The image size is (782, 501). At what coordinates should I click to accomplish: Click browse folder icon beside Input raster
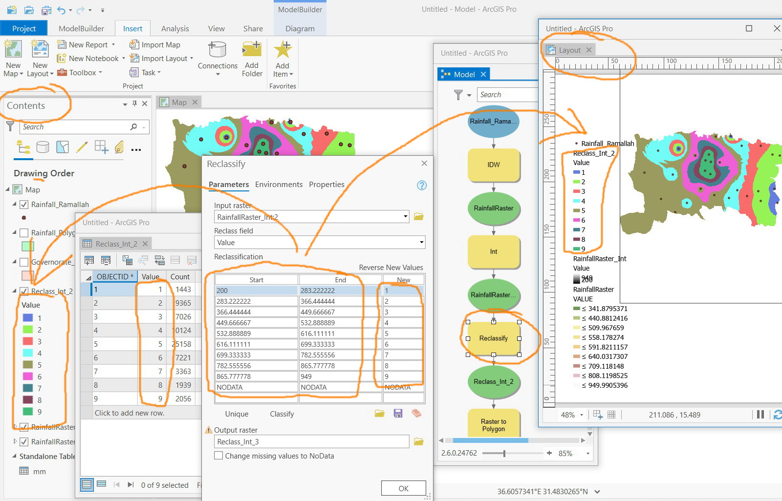419,217
